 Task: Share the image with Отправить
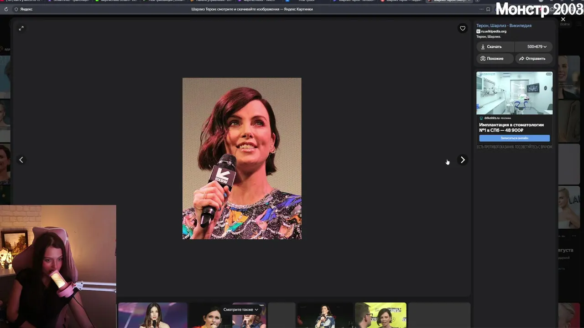[534, 58]
